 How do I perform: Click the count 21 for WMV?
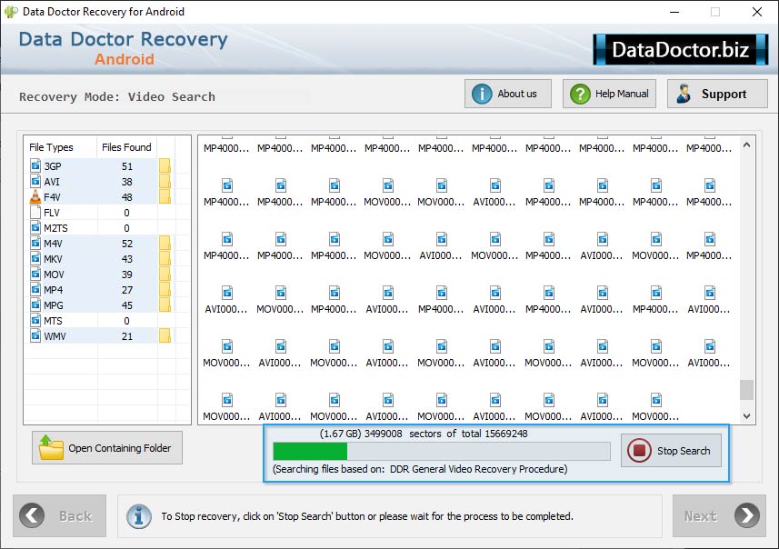tap(127, 336)
